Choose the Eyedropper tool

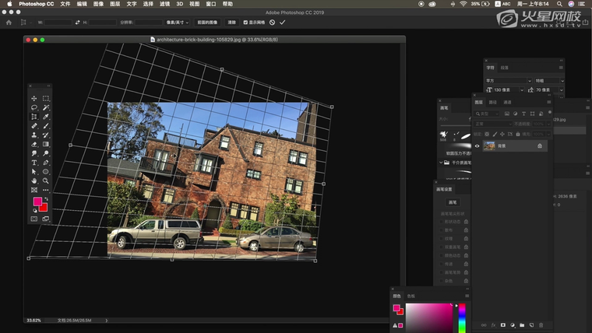(x=46, y=117)
